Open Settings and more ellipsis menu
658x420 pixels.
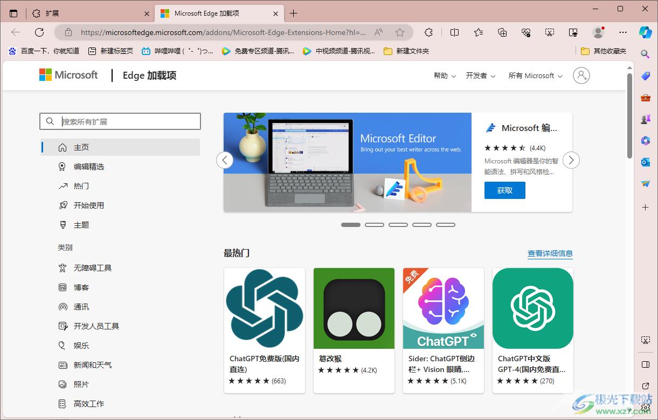[x=623, y=32]
